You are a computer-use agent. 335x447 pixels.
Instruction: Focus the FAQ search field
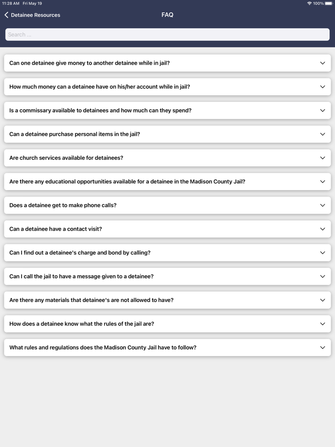[167, 34]
